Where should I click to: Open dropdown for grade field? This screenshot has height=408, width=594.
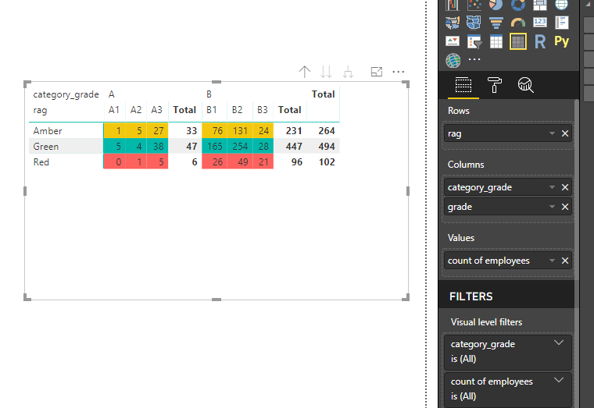click(x=552, y=207)
